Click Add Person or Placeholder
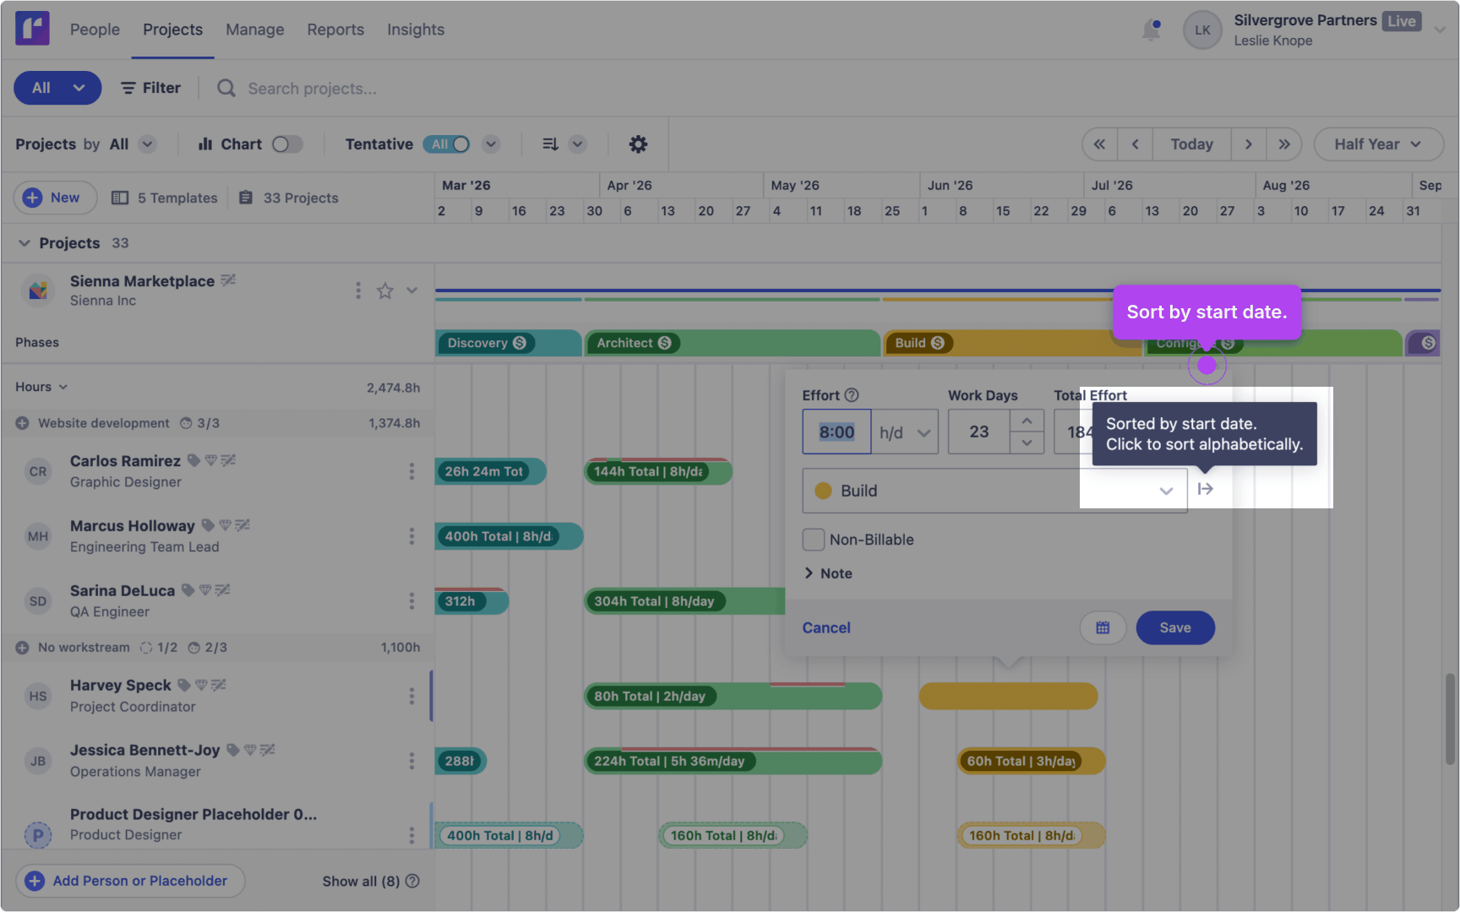 129,881
